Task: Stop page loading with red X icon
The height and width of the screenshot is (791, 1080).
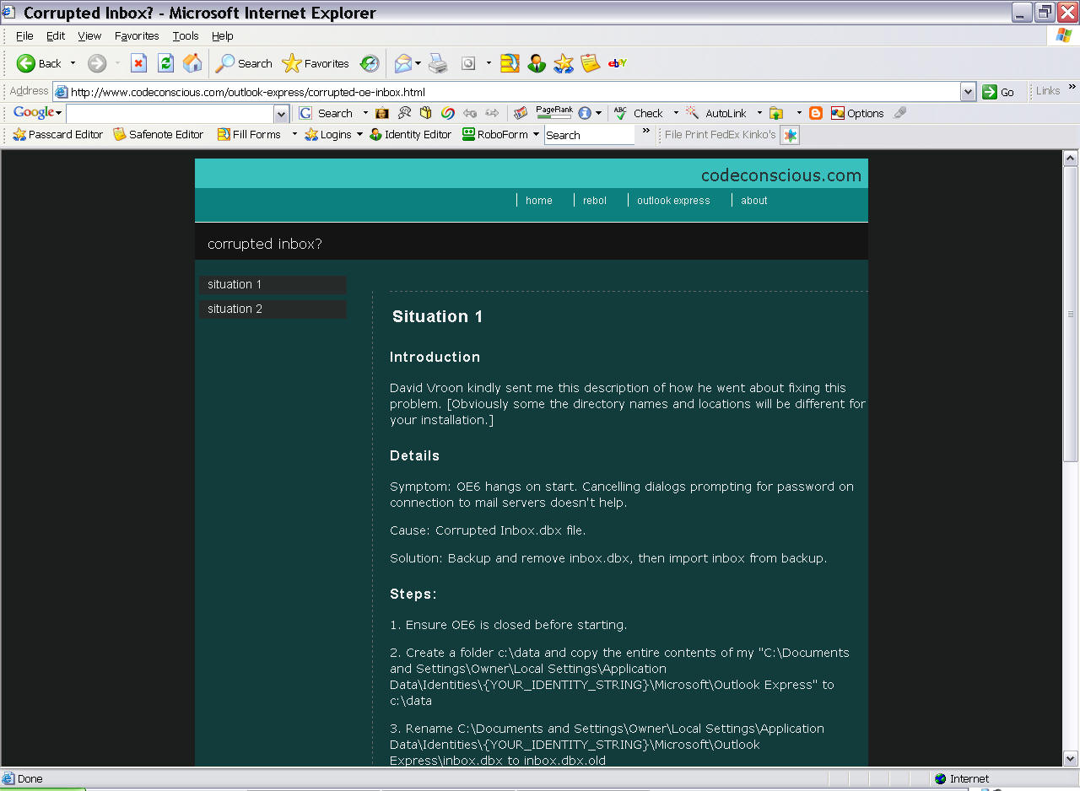Action: pos(139,63)
